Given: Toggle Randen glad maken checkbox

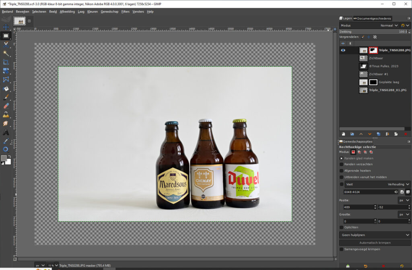Looking at the screenshot, I should click(341, 158).
